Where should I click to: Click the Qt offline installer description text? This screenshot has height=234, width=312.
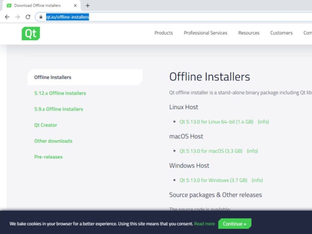point(241,93)
